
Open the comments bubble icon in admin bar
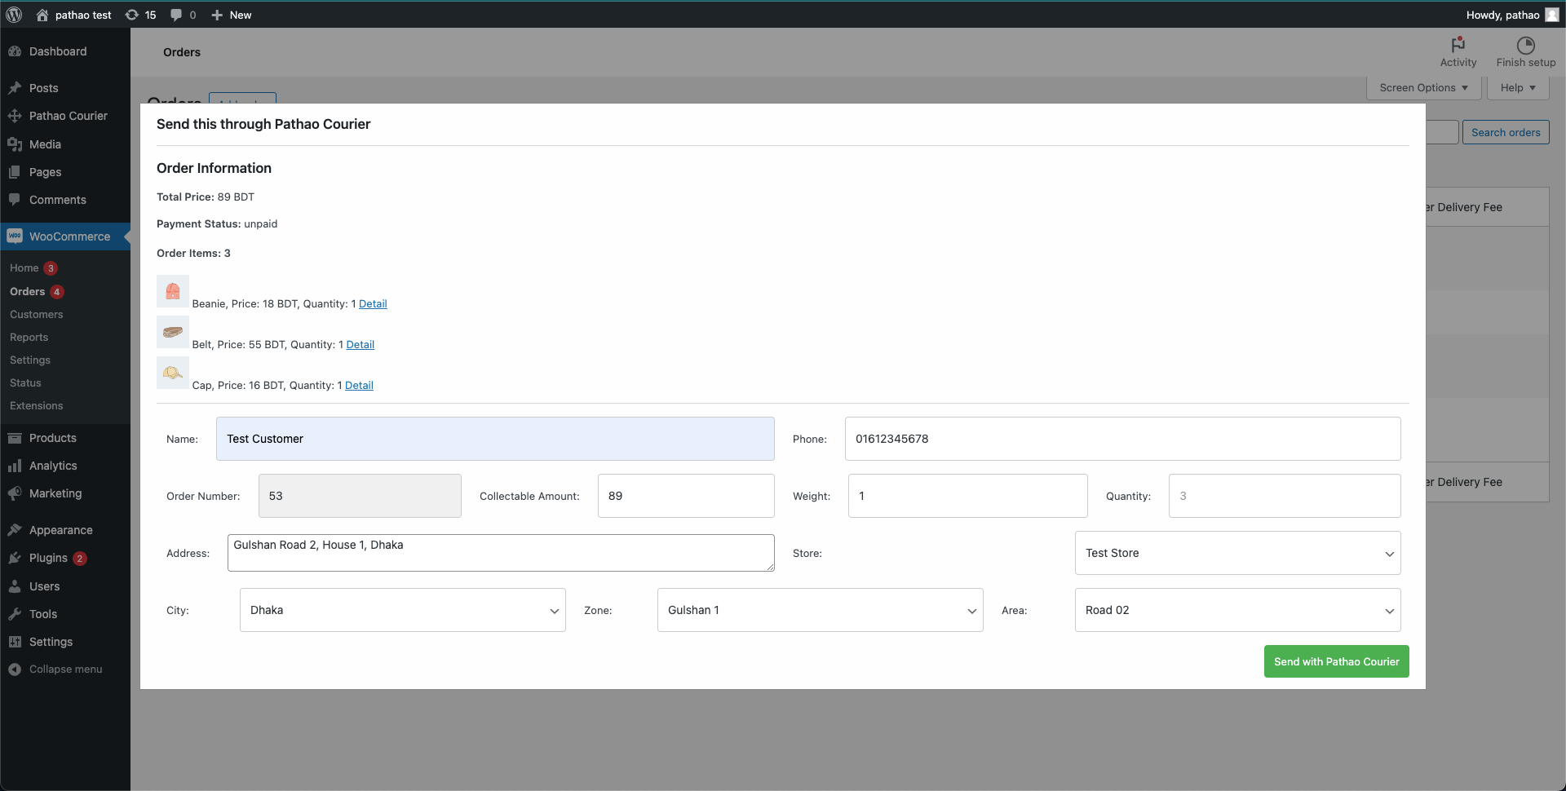tap(176, 15)
